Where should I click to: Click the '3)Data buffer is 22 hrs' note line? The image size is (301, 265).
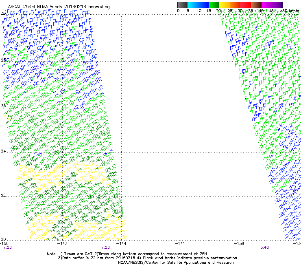pyautogui.click(x=147, y=258)
